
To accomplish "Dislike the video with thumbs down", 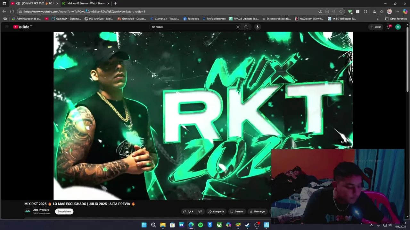I will (200, 211).
